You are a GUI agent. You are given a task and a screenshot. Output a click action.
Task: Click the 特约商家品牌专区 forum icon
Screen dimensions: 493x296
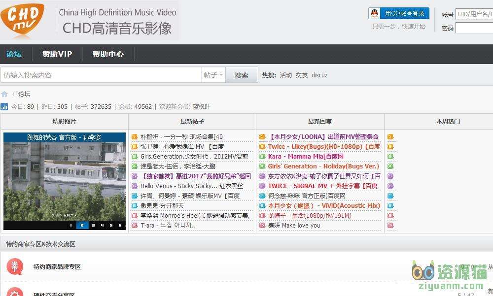[15, 266]
